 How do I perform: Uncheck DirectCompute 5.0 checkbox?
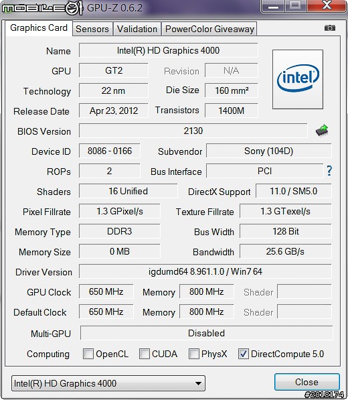(x=244, y=354)
